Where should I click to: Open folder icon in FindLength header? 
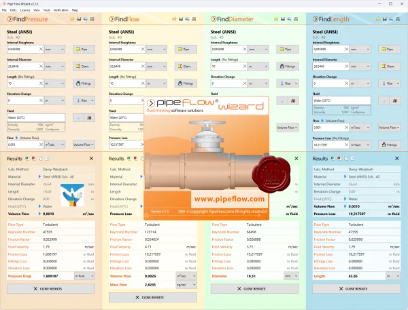tap(378, 19)
